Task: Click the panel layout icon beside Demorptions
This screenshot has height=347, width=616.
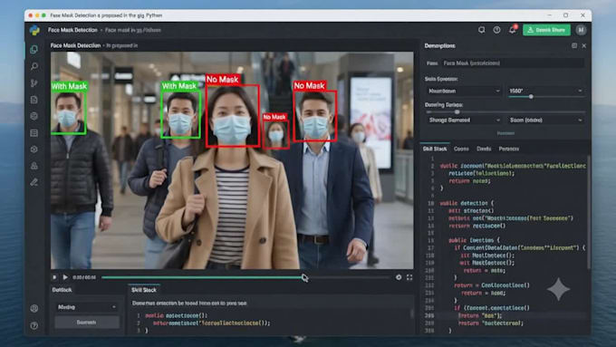Action: [574, 46]
